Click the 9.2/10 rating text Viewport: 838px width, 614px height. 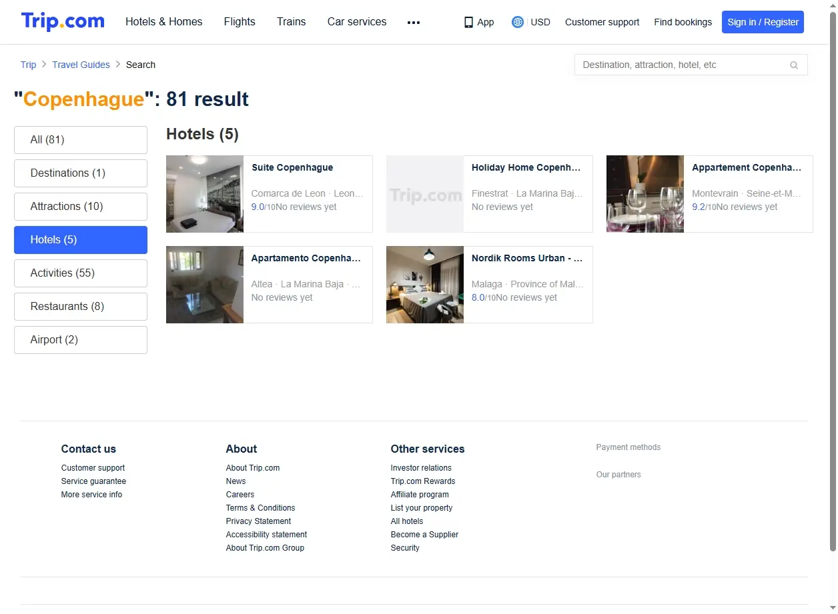click(704, 207)
